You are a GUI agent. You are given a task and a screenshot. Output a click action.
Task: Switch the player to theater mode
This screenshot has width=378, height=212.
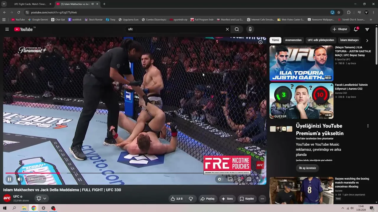[x=249, y=179]
